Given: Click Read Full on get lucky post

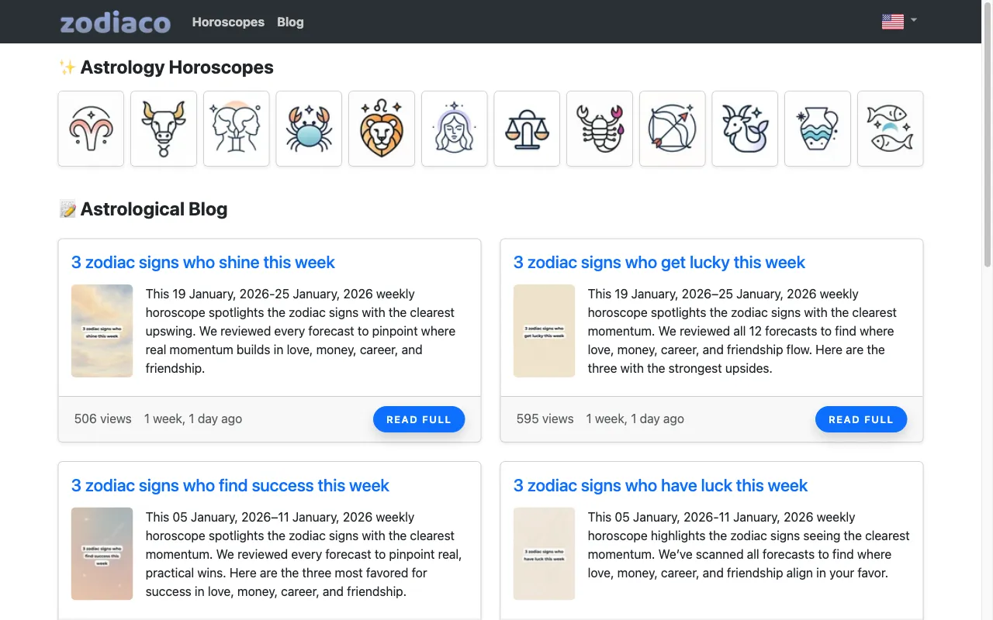Looking at the screenshot, I should point(861,419).
